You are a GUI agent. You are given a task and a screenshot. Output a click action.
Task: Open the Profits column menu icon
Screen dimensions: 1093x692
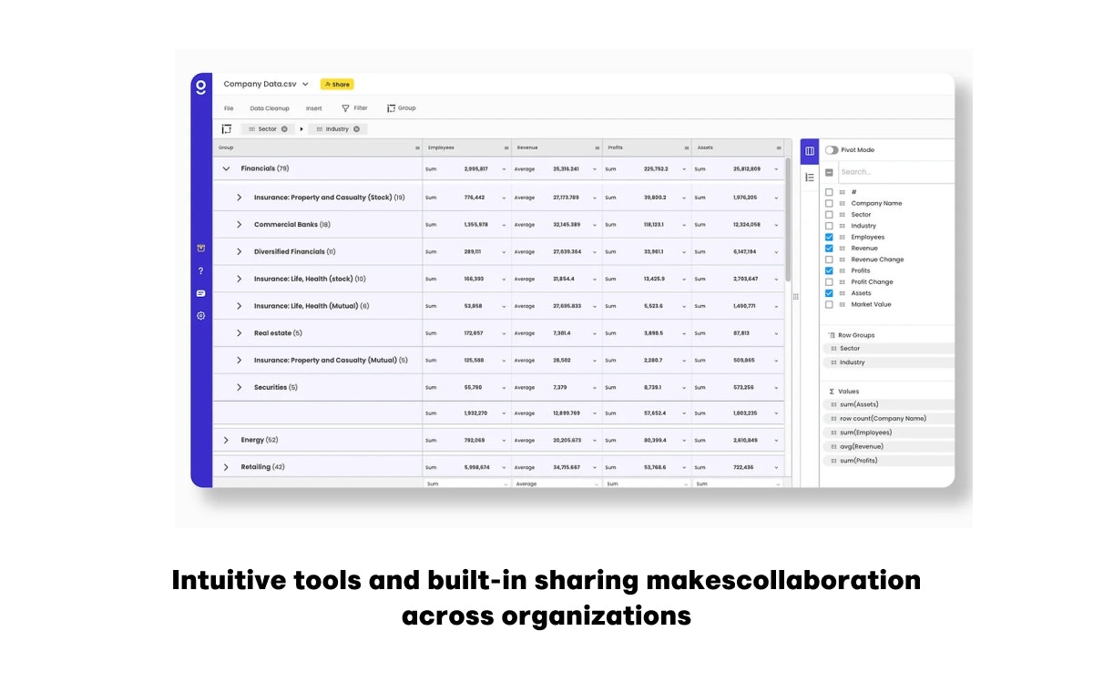686,148
